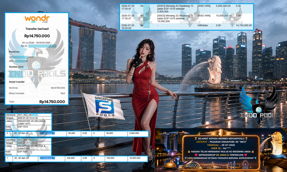
Task: Click the bold Total Rp14.750.000 amount
Action: coord(52,102)
